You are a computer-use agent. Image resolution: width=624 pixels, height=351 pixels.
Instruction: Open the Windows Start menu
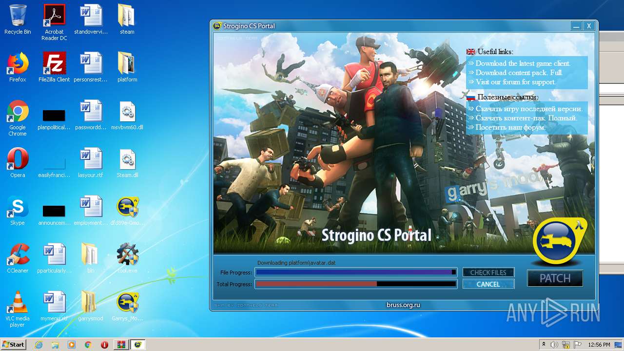[x=13, y=344]
